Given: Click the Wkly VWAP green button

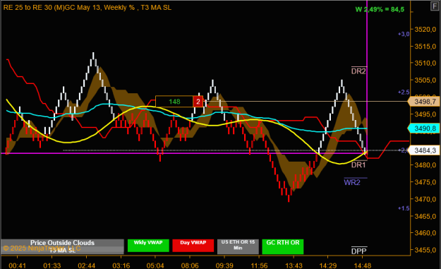Looking at the screenshot, I should click(148, 246).
